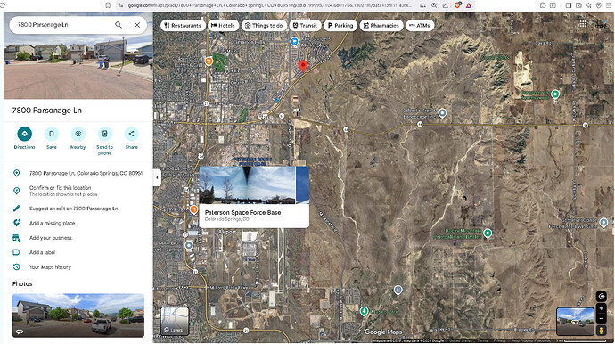This screenshot has width=615, height=344.
Task: Click the green Dragonmans marker
Action: [555, 94]
